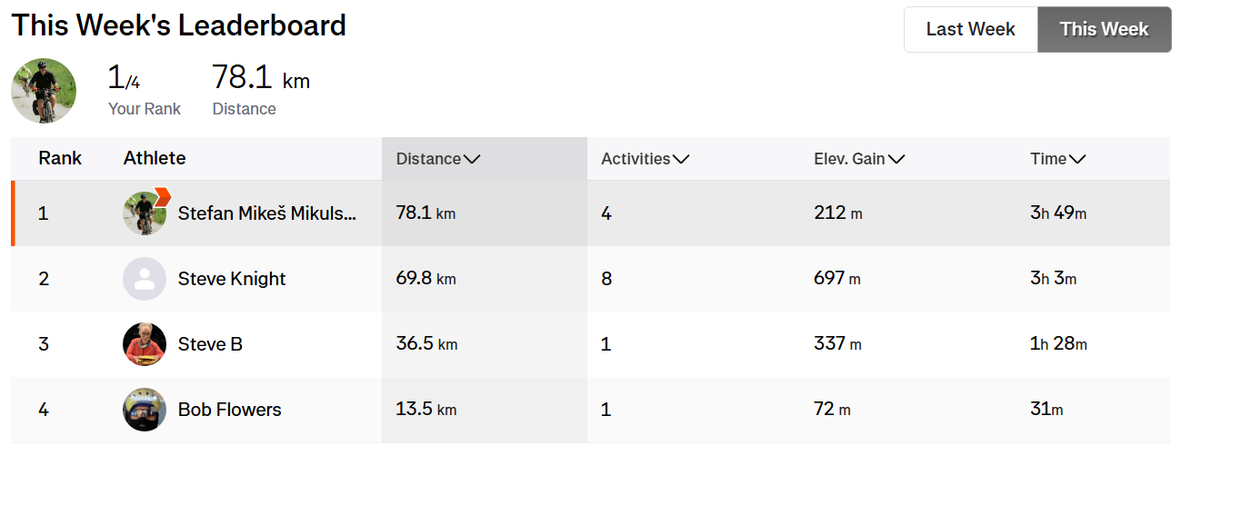Open Steve B's profile picture
The image size is (1242, 505).
click(x=145, y=344)
